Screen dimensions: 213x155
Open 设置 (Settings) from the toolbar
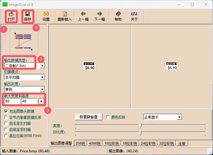46,16
